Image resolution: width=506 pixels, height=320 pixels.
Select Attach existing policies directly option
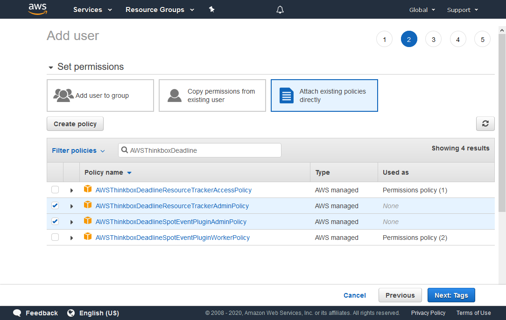(324, 95)
